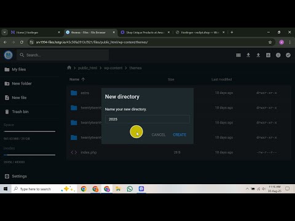Open WhatsApp from taskbar
Image resolution: width=295 pixels, height=221 pixels.
(130, 188)
